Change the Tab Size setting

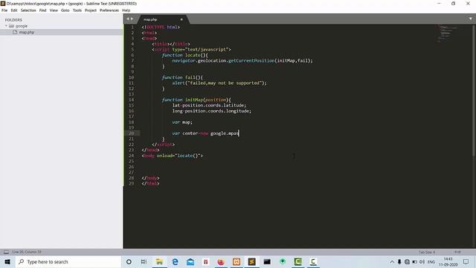click(x=427, y=252)
